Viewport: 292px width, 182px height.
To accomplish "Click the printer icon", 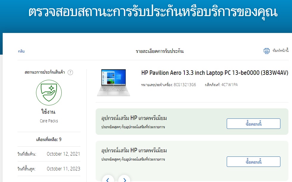I will click(x=266, y=51).
